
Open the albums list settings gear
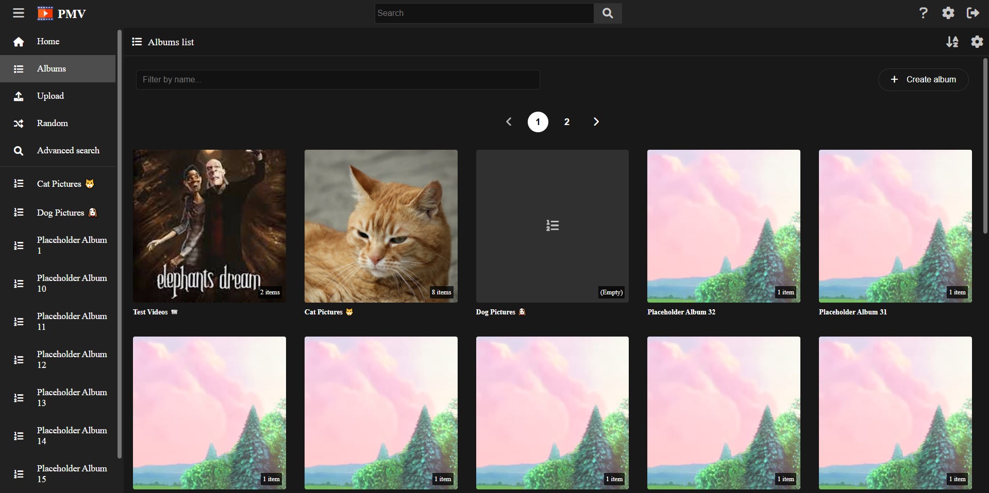977,42
